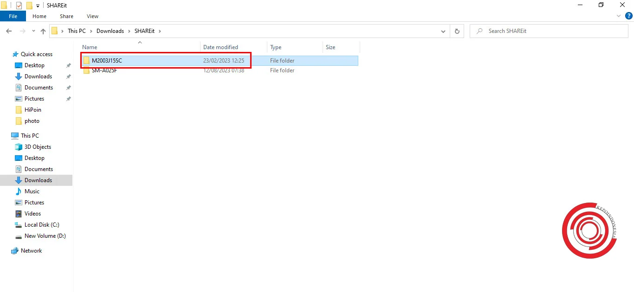
Task: Open Videos in sidebar
Action: click(32, 214)
